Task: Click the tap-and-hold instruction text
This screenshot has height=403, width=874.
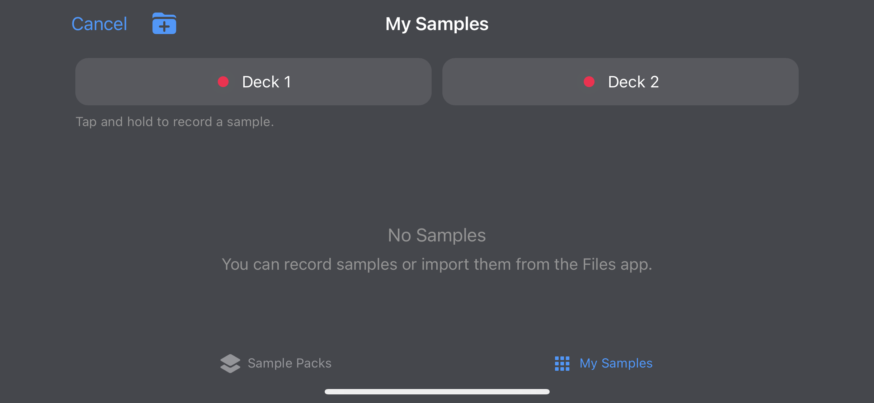Action: click(x=175, y=122)
